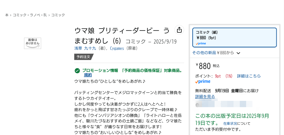
Task: Click the delivery location pin icon
Action: [197, 105]
